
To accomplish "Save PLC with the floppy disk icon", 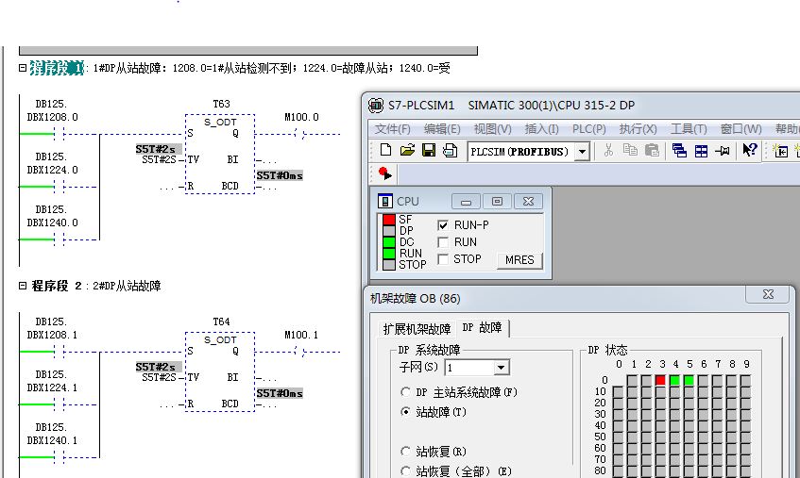I will coord(429,150).
